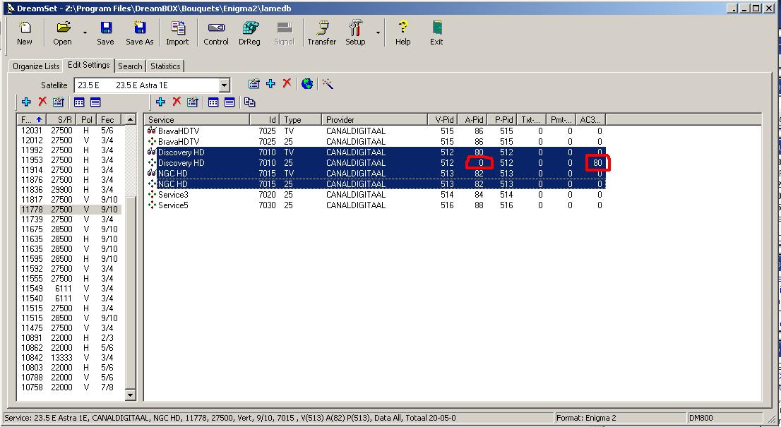
Task: Open service properties icon above service list
Action: (192, 102)
